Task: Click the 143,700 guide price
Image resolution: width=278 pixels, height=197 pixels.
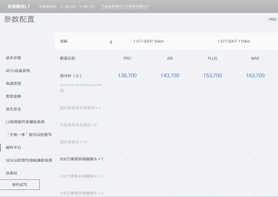Action: coord(170,75)
